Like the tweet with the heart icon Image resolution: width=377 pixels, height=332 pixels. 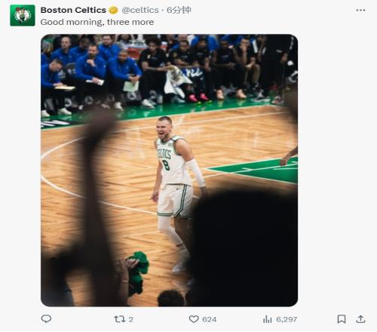(194, 319)
